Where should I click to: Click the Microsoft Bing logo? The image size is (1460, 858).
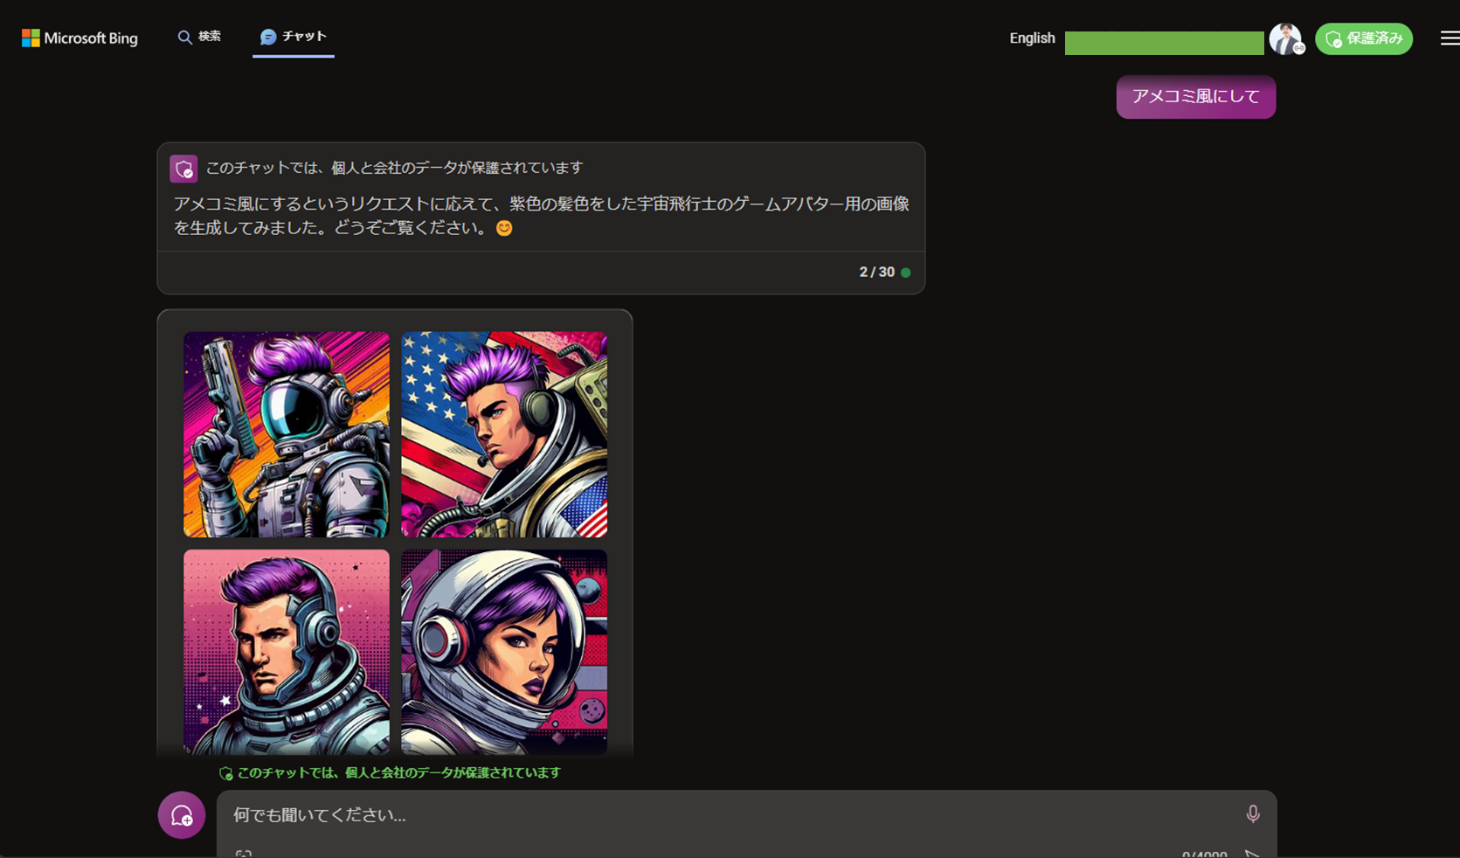[x=80, y=38]
